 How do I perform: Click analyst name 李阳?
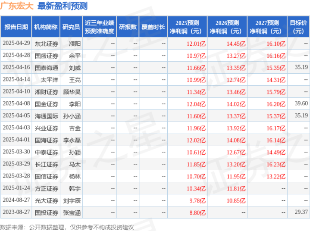point(75,104)
